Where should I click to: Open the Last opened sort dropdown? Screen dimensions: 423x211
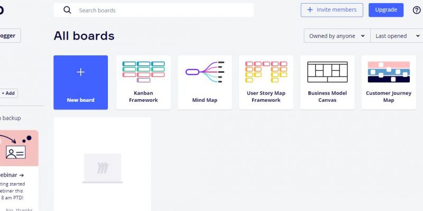coord(395,36)
